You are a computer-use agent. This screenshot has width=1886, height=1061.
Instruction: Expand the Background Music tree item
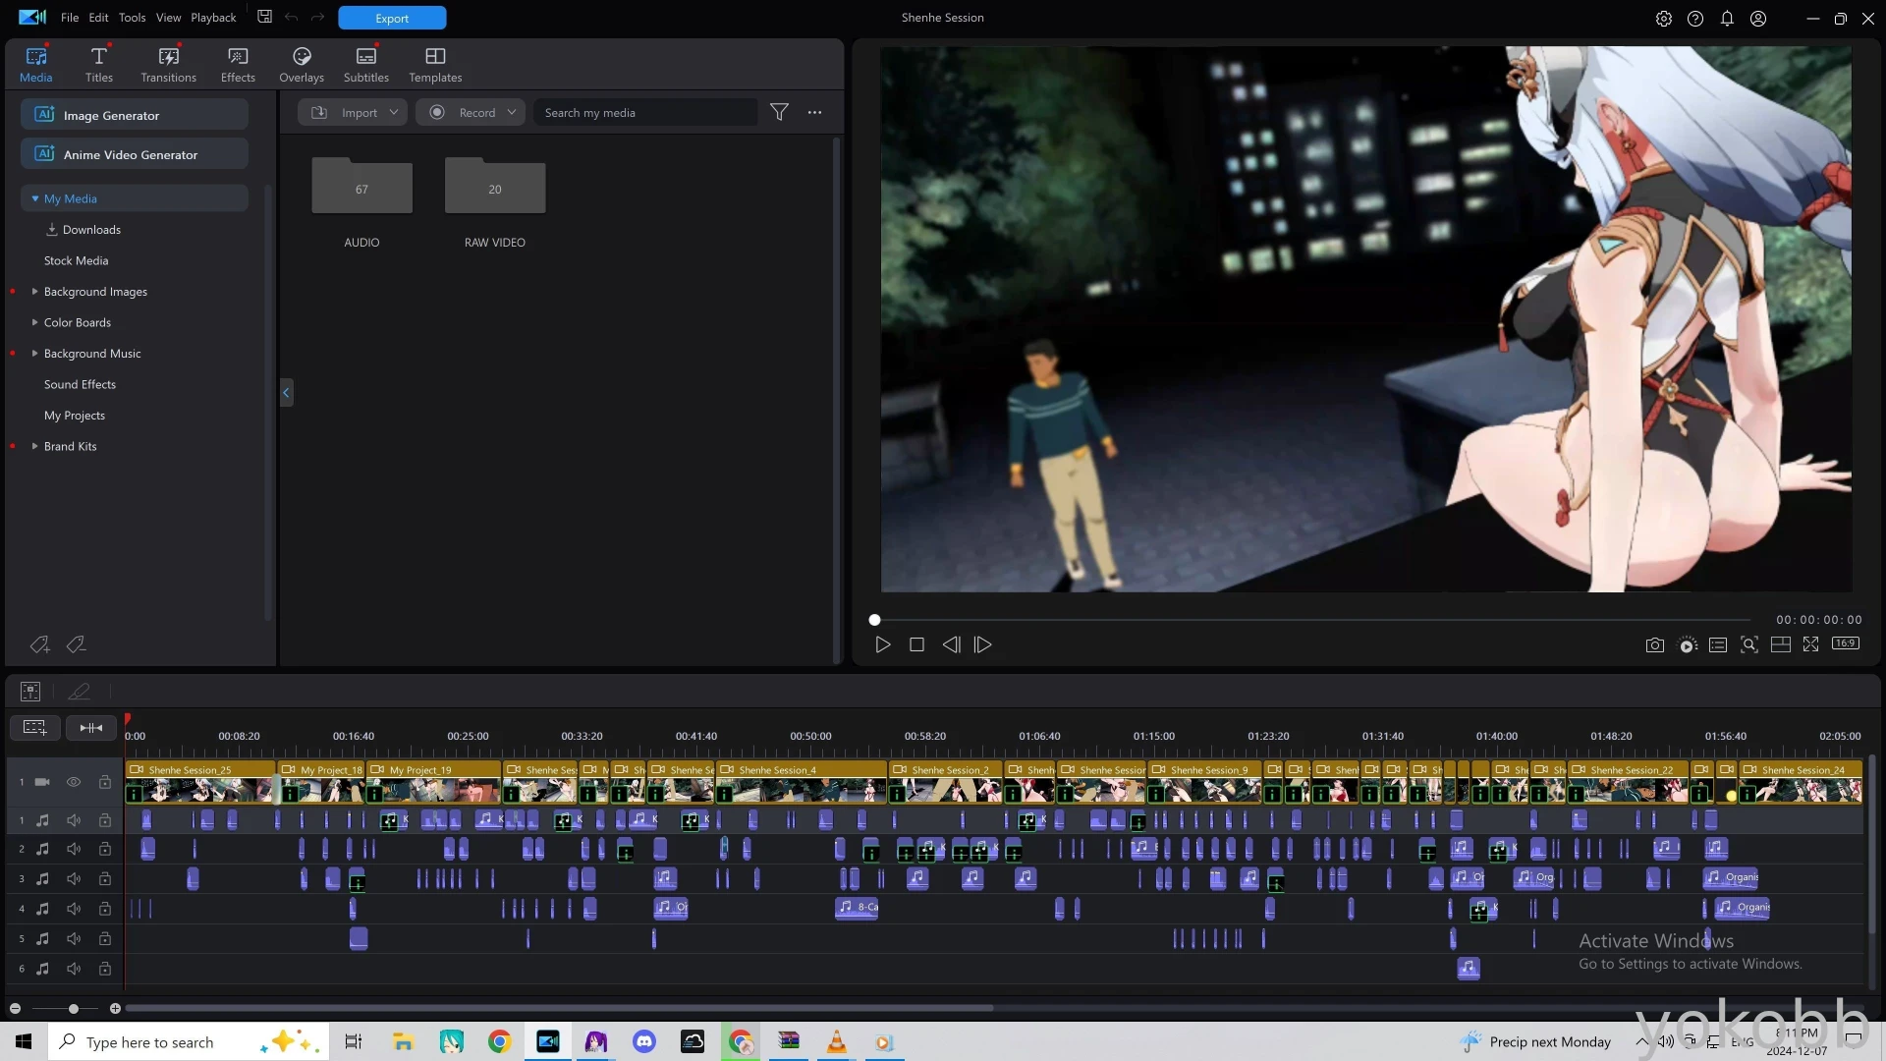(x=35, y=354)
